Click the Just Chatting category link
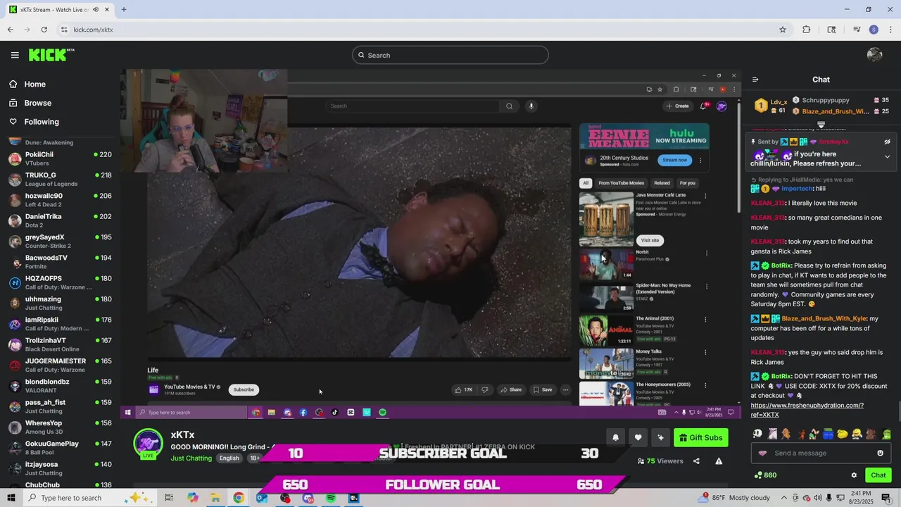Viewport: 901px width, 507px height. tap(191, 458)
